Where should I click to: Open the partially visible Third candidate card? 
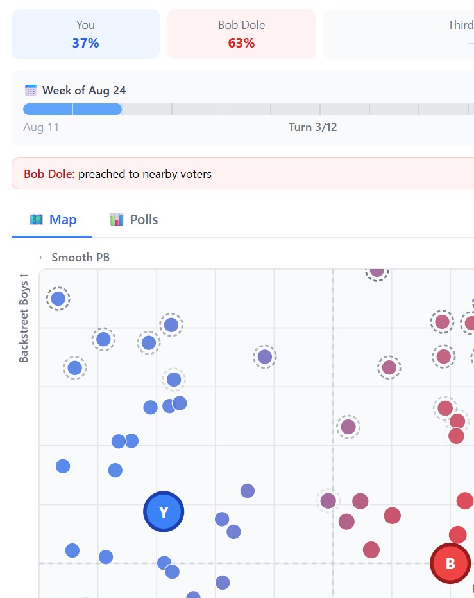(x=398, y=34)
